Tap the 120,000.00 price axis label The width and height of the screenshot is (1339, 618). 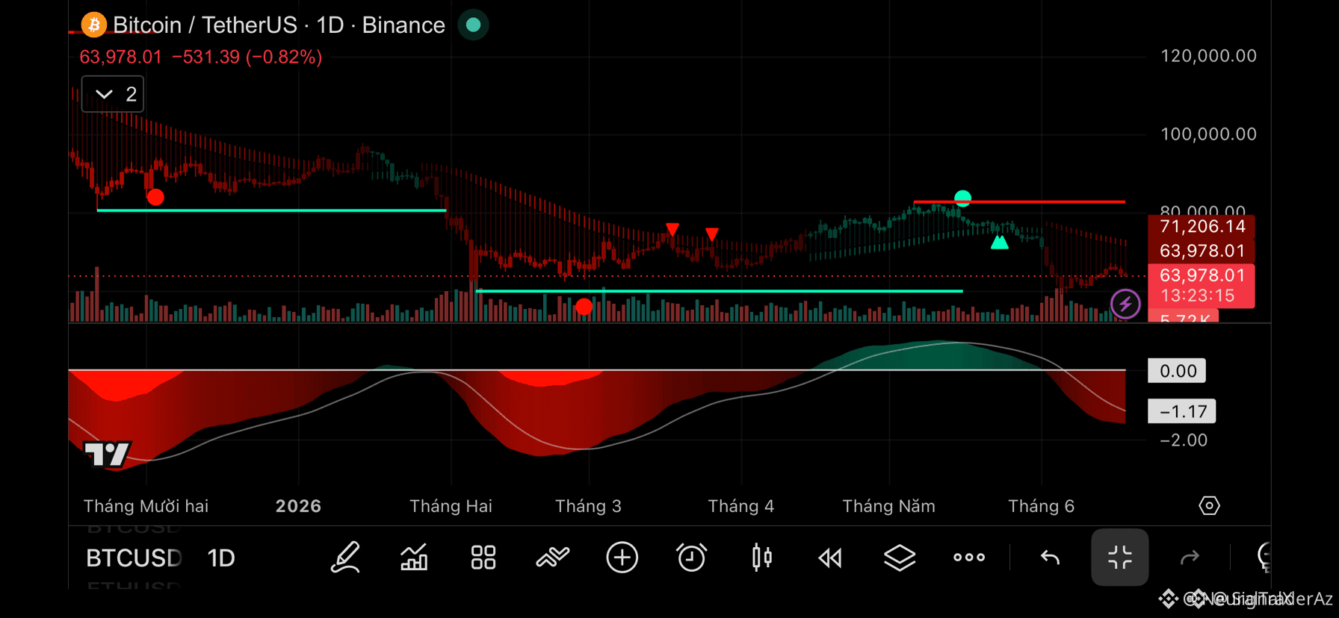[1208, 56]
